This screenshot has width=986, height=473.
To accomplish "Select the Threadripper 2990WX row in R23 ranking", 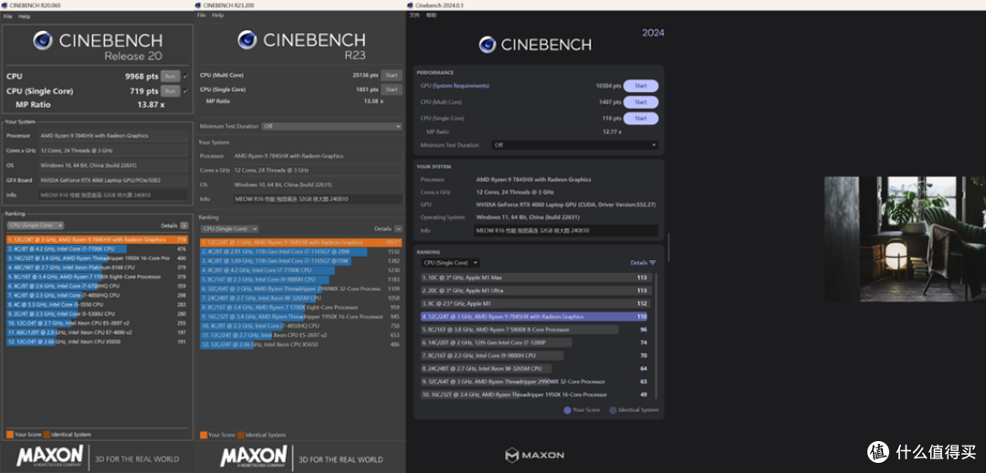I will pyautogui.click(x=301, y=289).
